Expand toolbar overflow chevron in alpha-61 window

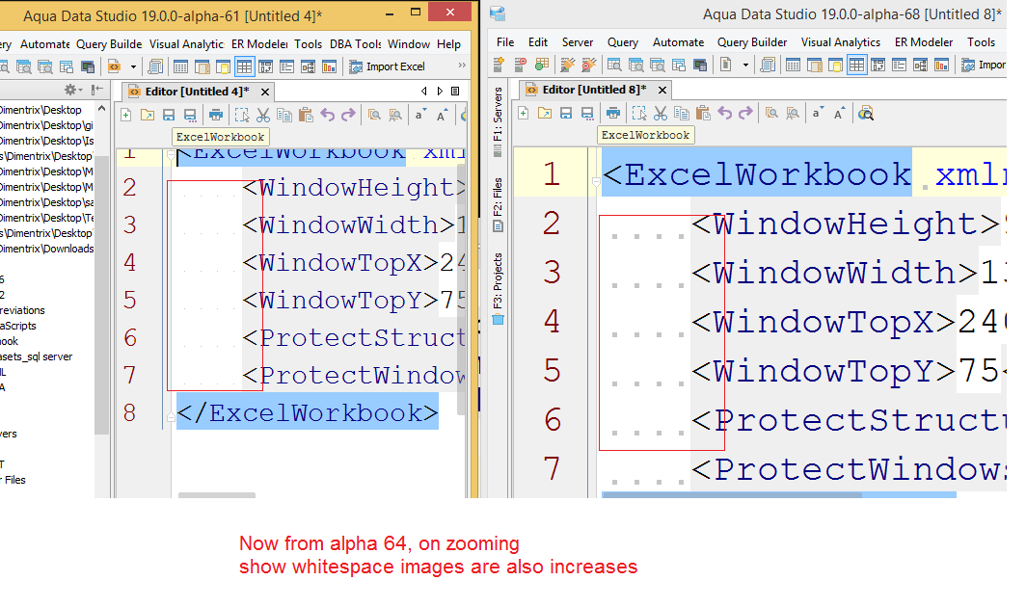(462, 66)
